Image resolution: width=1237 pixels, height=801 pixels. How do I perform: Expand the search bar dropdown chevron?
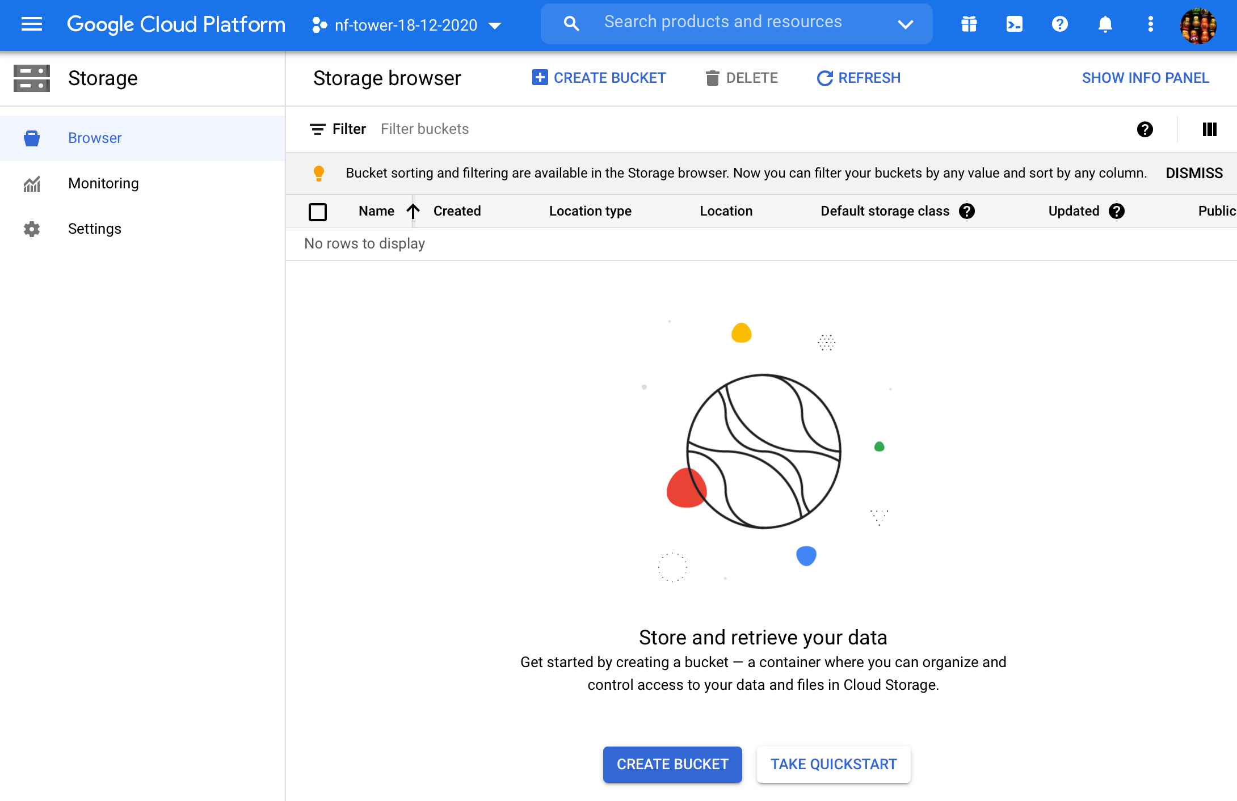(x=906, y=24)
